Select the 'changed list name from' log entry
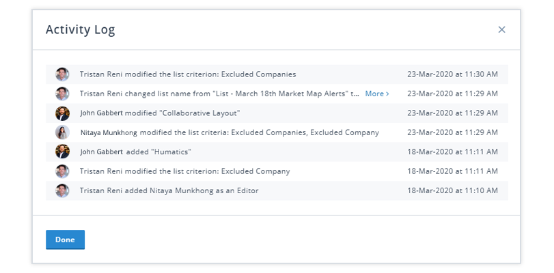The width and height of the screenshot is (554, 273). point(277,94)
